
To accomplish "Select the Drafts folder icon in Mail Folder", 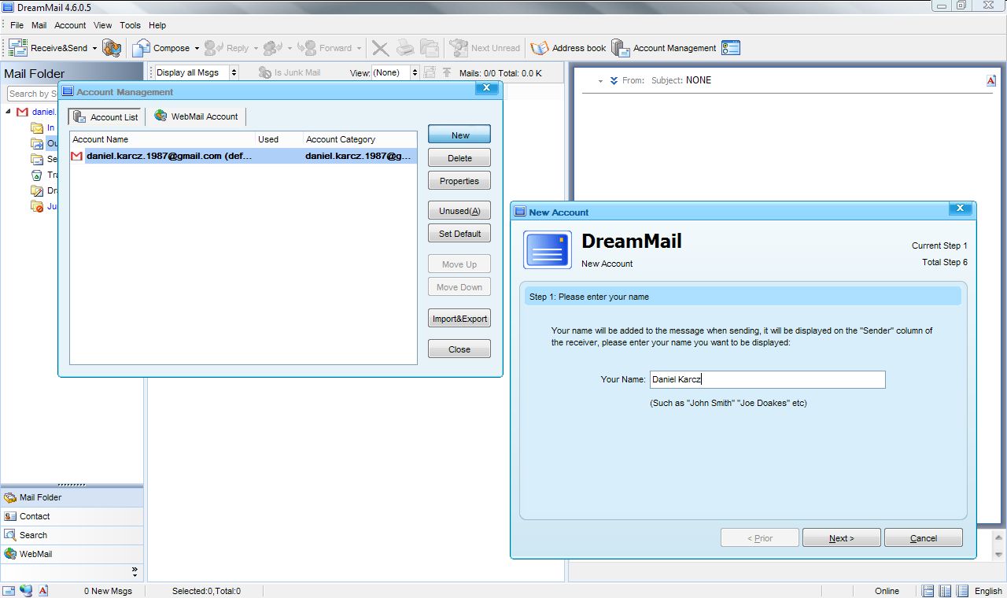I will pyautogui.click(x=37, y=190).
